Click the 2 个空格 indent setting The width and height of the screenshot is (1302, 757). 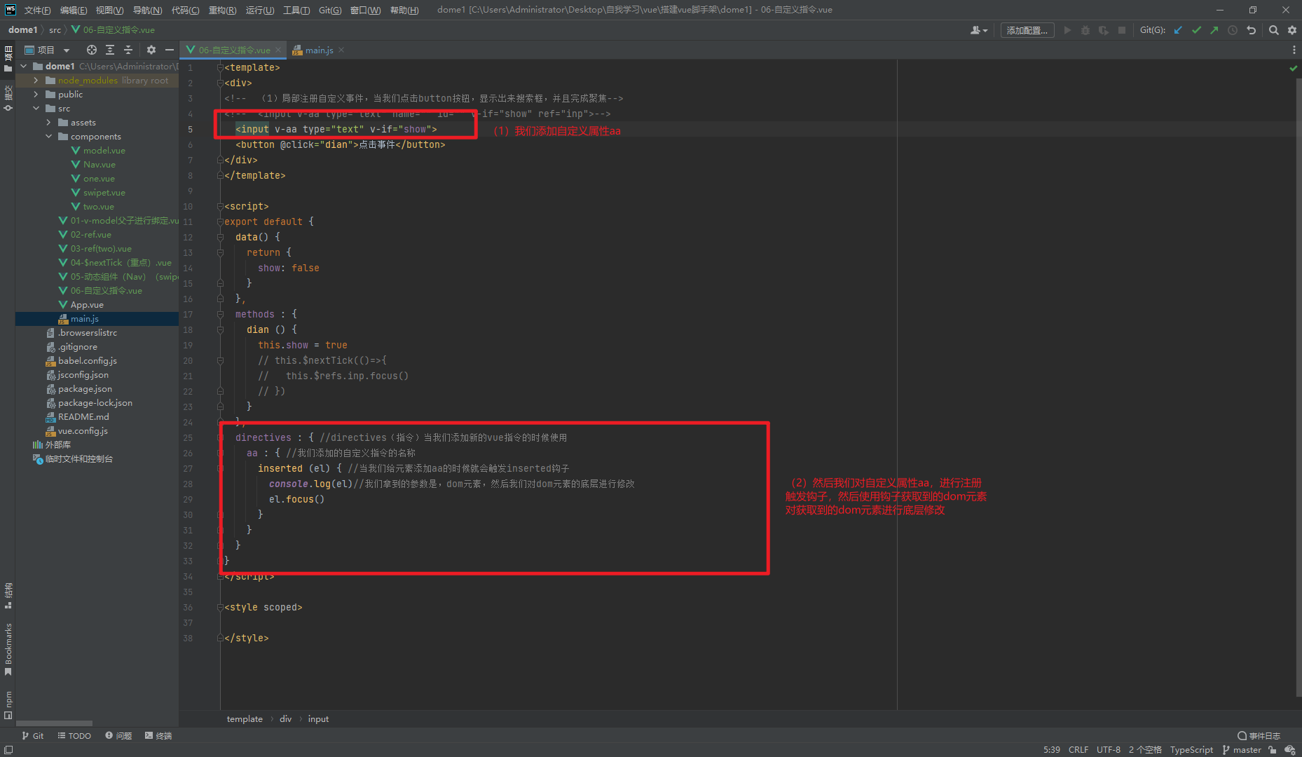tap(1145, 749)
